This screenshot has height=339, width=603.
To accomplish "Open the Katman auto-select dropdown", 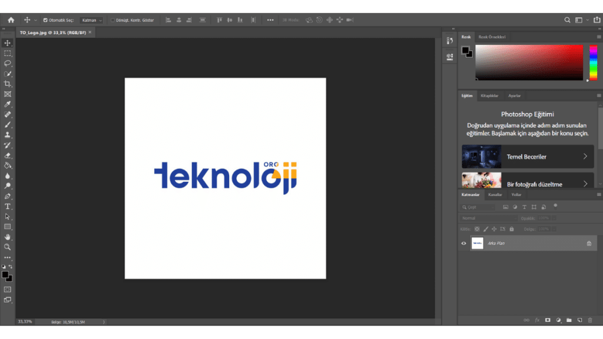I will pyautogui.click(x=91, y=20).
